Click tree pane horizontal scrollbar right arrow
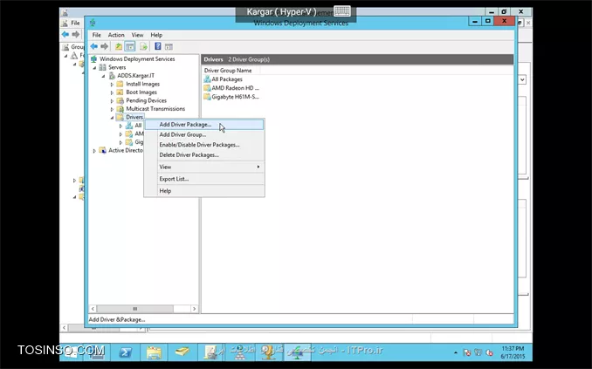 point(194,309)
